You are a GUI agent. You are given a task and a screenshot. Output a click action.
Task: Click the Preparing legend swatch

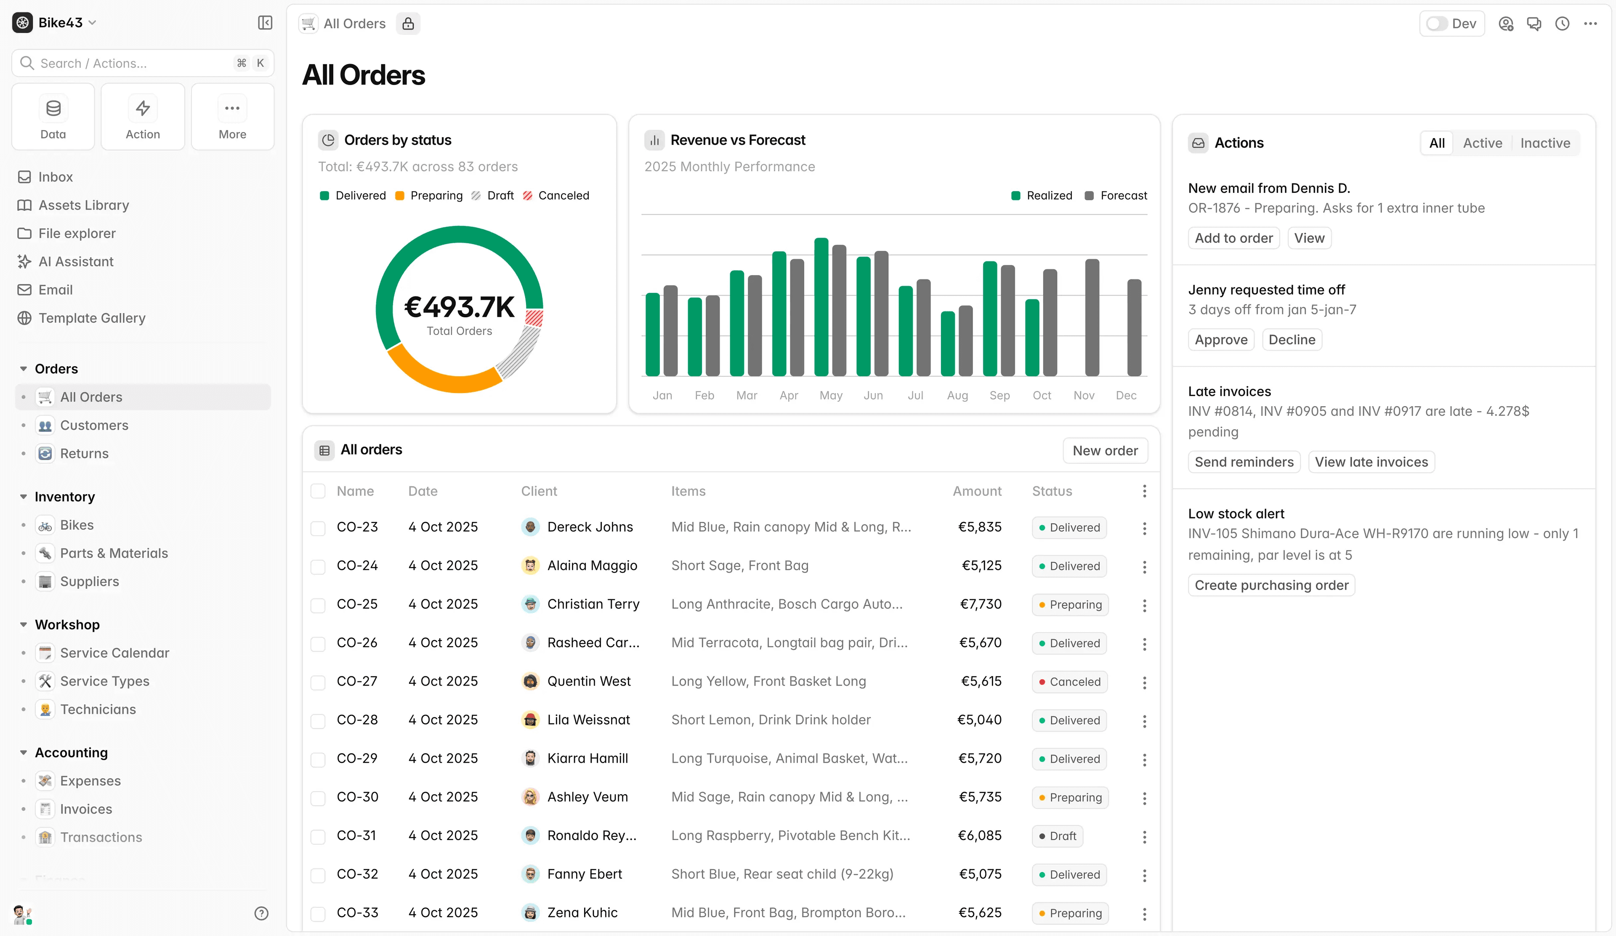(x=399, y=196)
